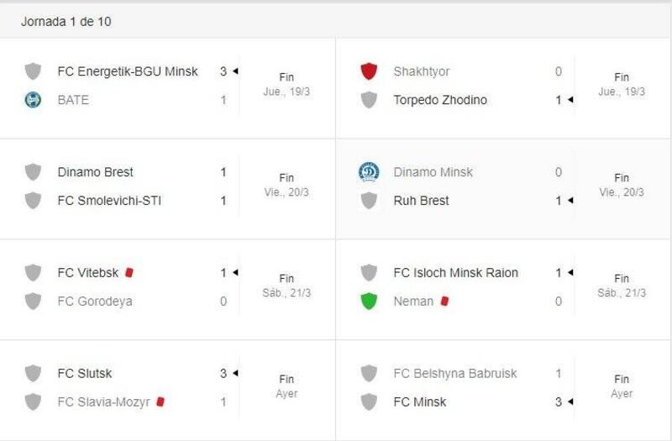Click the FC Gorodeya team name
The width and height of the screenshot is (672, 441).
[95, 302]
